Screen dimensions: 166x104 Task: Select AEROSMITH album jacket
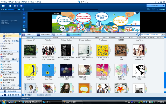coord(102,70)
